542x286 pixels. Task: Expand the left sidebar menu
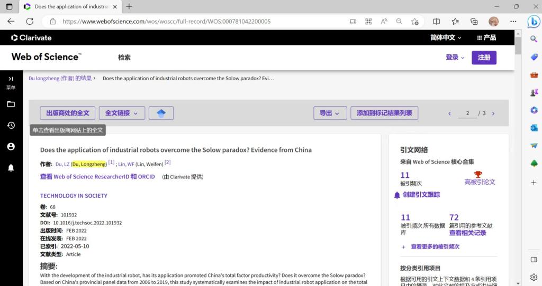pyautogui.click(x=11, y=79)
